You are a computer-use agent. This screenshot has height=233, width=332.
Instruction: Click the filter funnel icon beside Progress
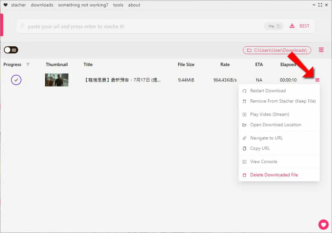[x=28, y=64]
